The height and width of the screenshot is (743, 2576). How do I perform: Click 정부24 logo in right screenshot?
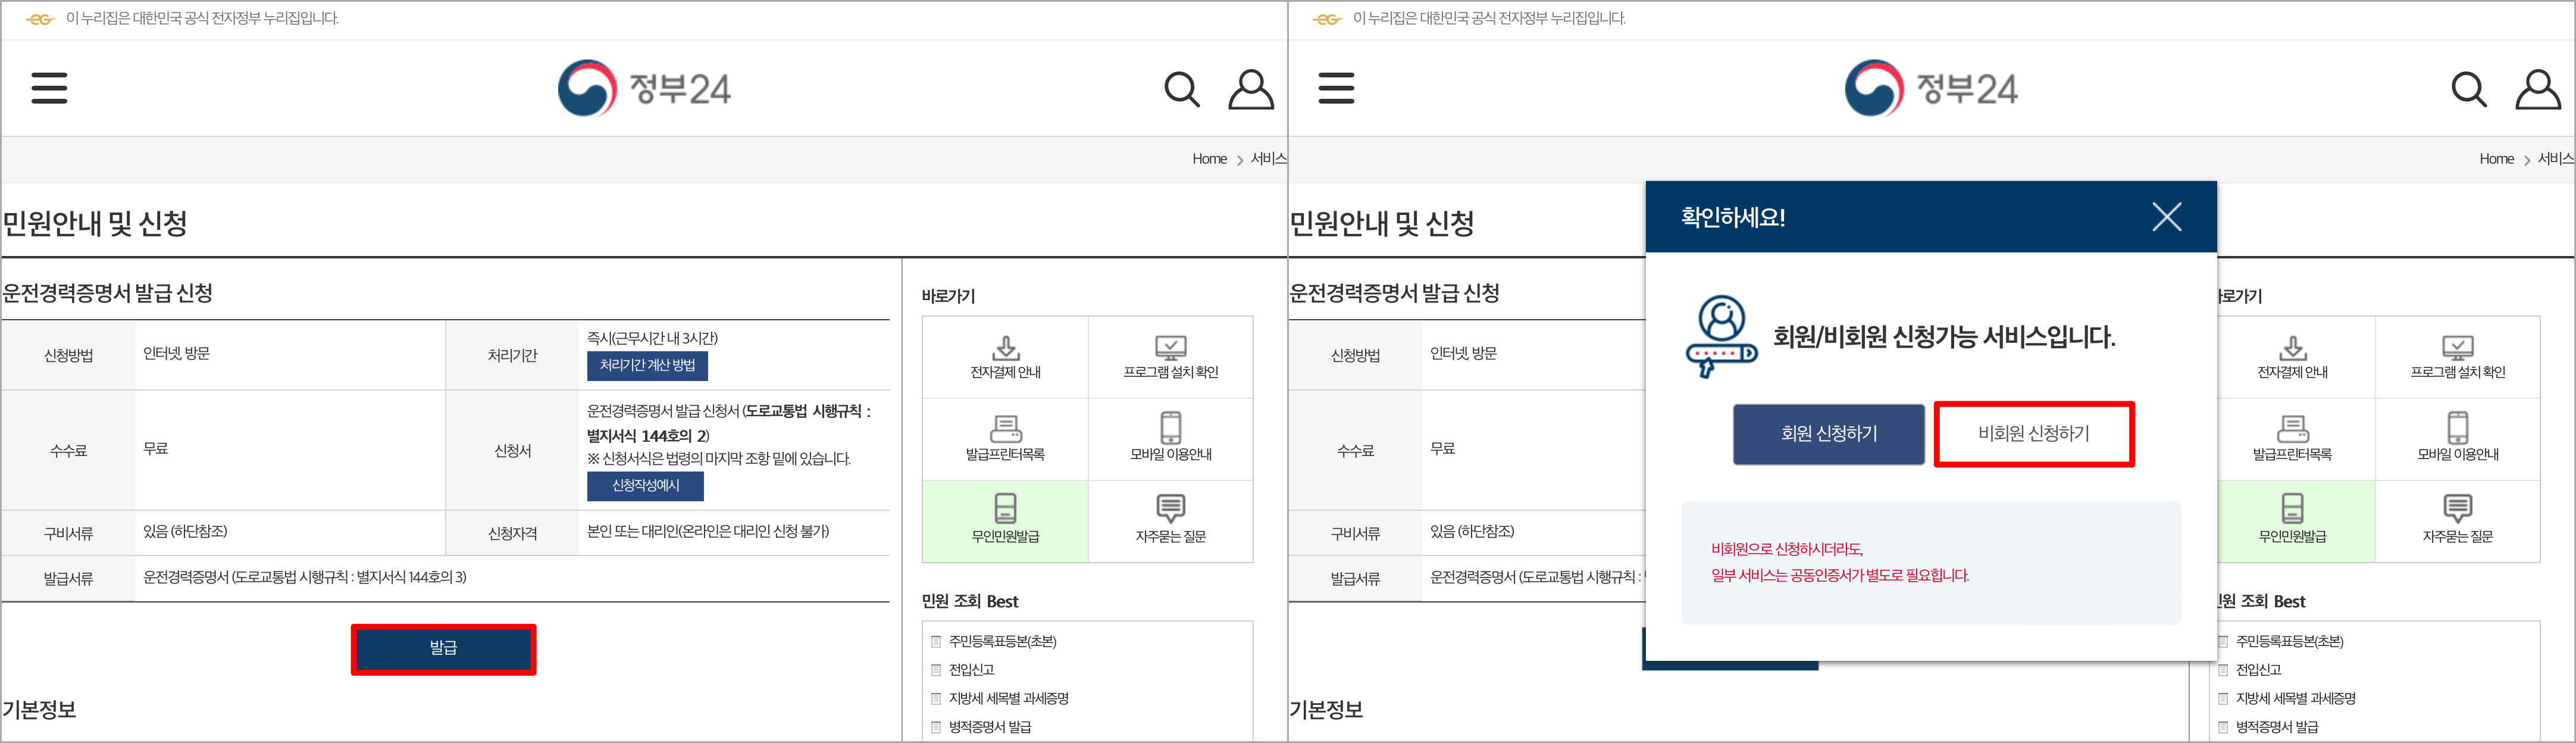click(1931, 88)
